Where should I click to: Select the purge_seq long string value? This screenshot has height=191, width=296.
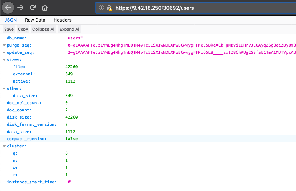[x=180, y=45]
